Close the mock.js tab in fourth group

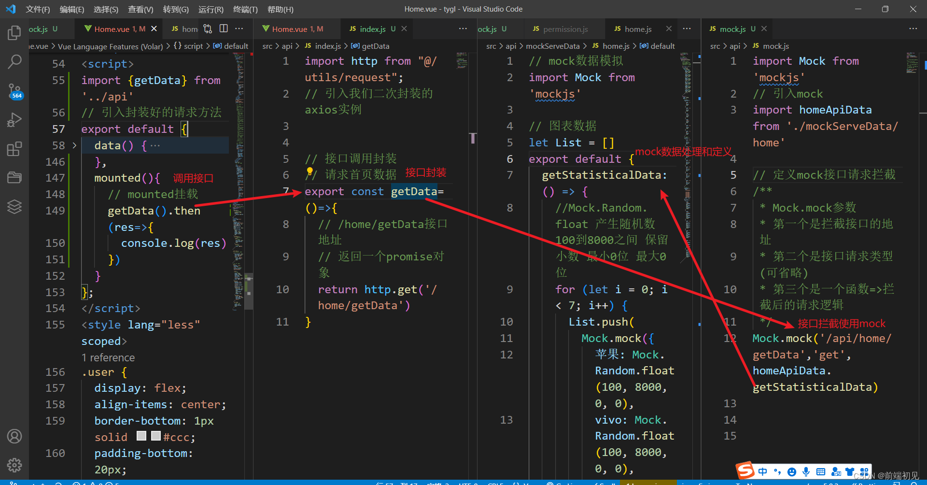click(764, 29)
